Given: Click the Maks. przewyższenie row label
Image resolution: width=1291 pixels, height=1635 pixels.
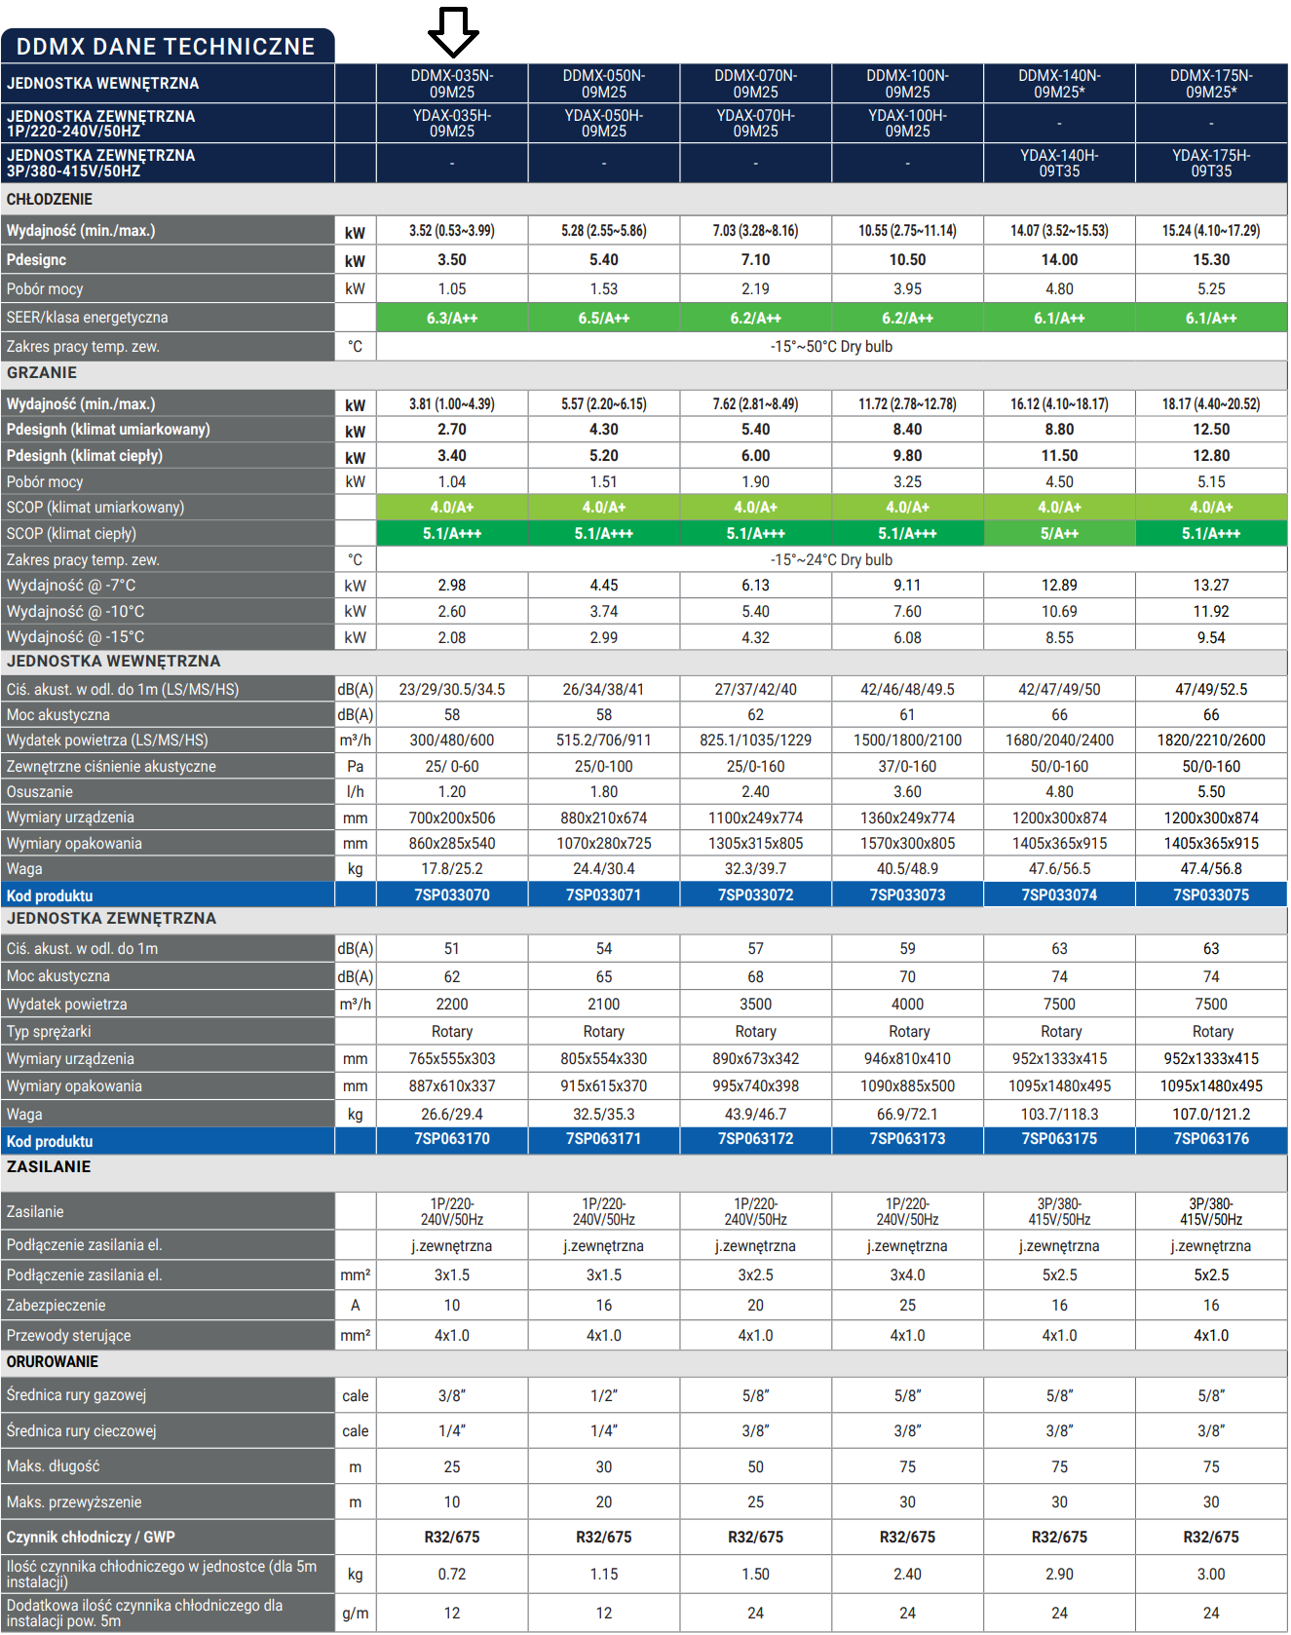Looking at the screenshot, I should [74, 1502].
